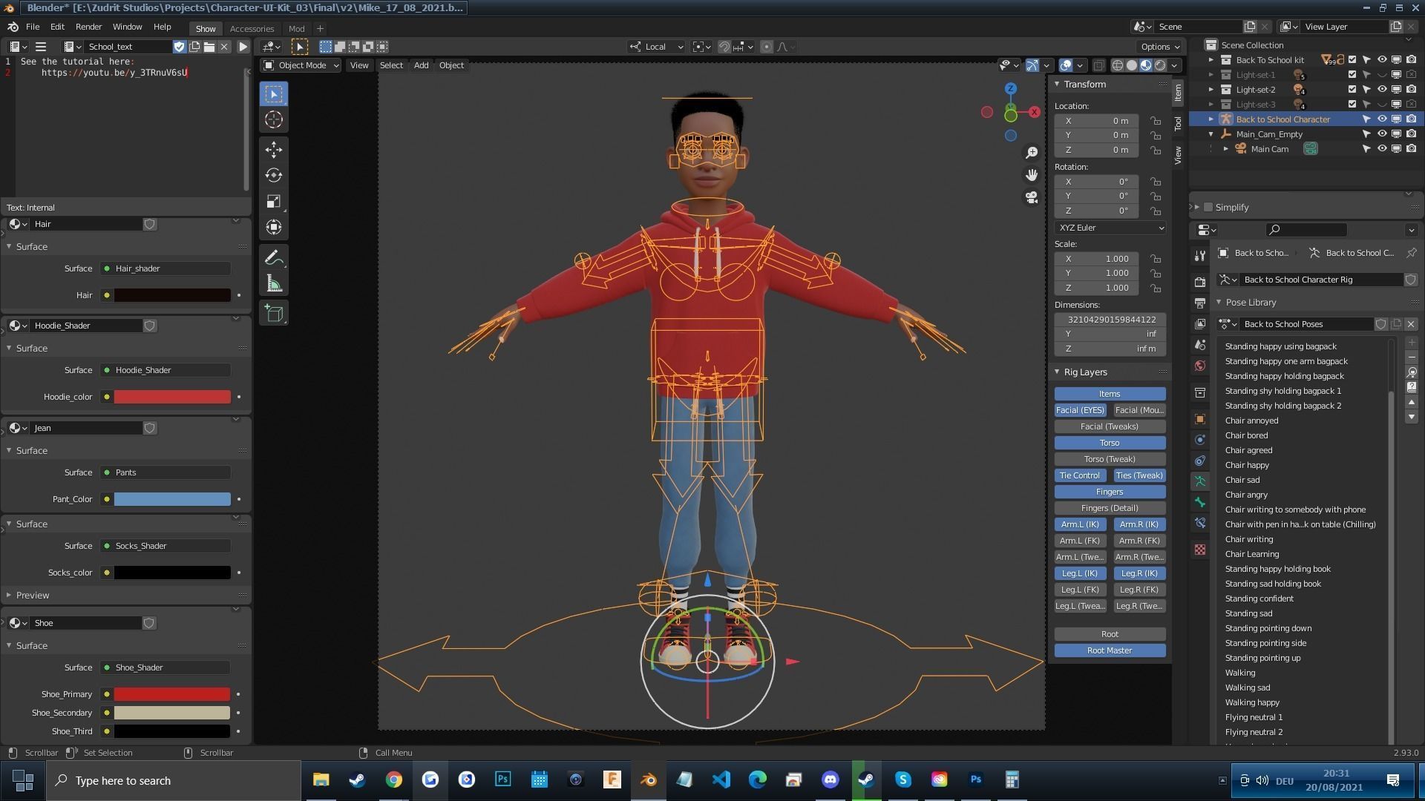Unlink the Back to School Poses library
Viewport: 1425px width, 801px height.
(1411, 324)
